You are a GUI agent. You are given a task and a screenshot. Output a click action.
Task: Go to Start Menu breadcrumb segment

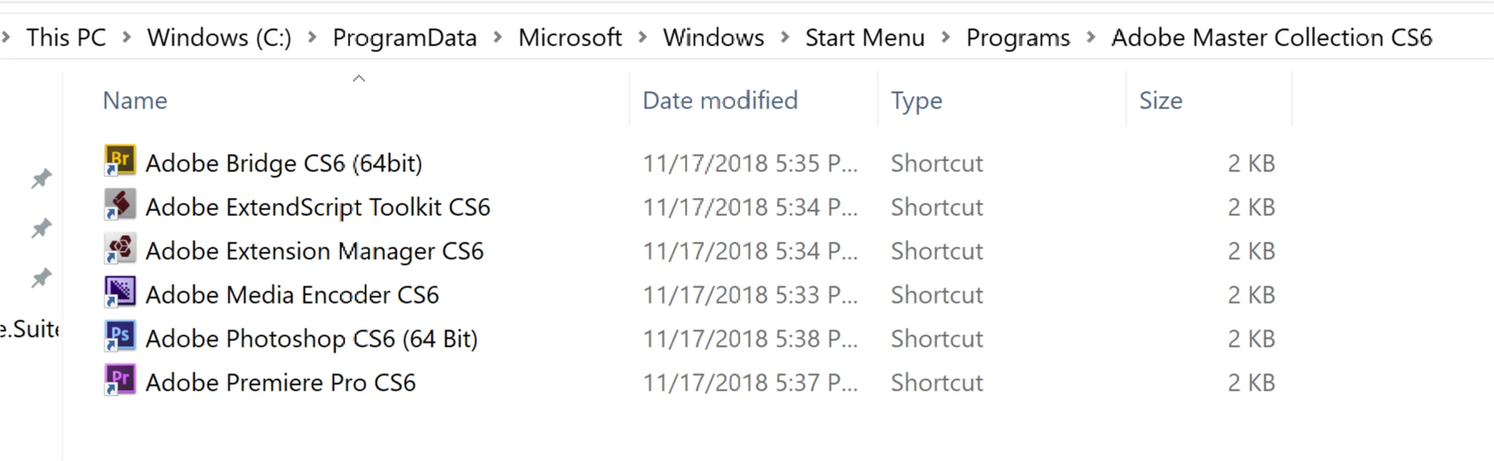tap(865, 38)
